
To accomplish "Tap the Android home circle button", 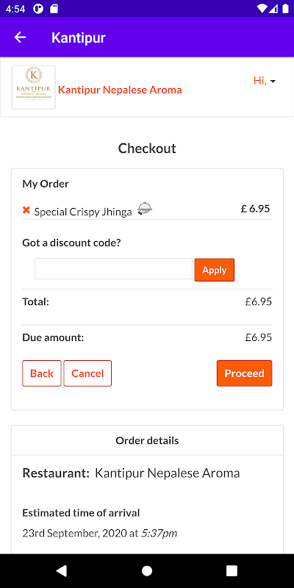I will tap(147, 571).
